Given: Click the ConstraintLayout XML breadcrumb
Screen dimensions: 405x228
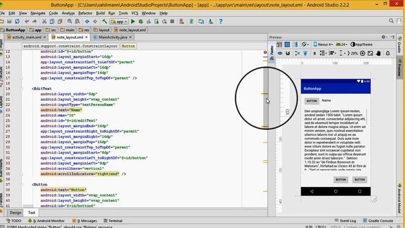Looking at the screenshot, I should point(70,46).
